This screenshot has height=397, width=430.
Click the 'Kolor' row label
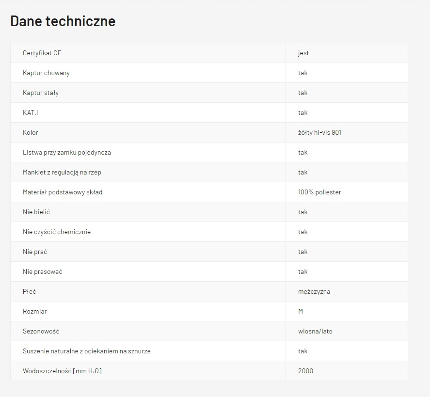[31, 132]
